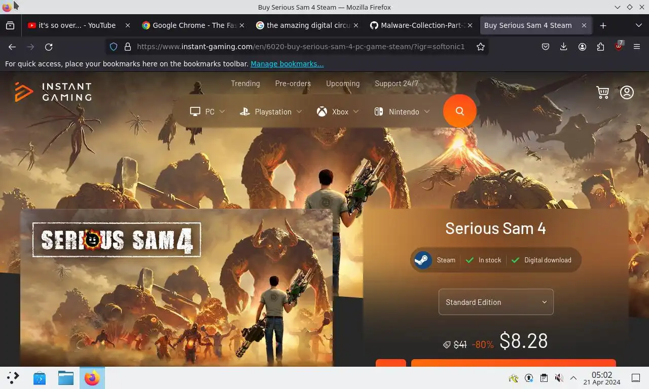Click the Steam platform icon
This screenshot has width=649, height=389.
pyautogui.click(x=422, y=260)
